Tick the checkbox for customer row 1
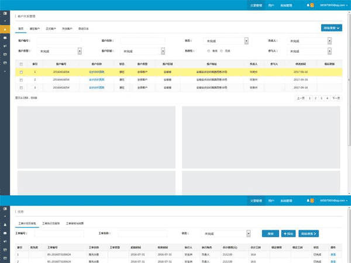The width and height of the screenshot is (351, 263). 21,72
